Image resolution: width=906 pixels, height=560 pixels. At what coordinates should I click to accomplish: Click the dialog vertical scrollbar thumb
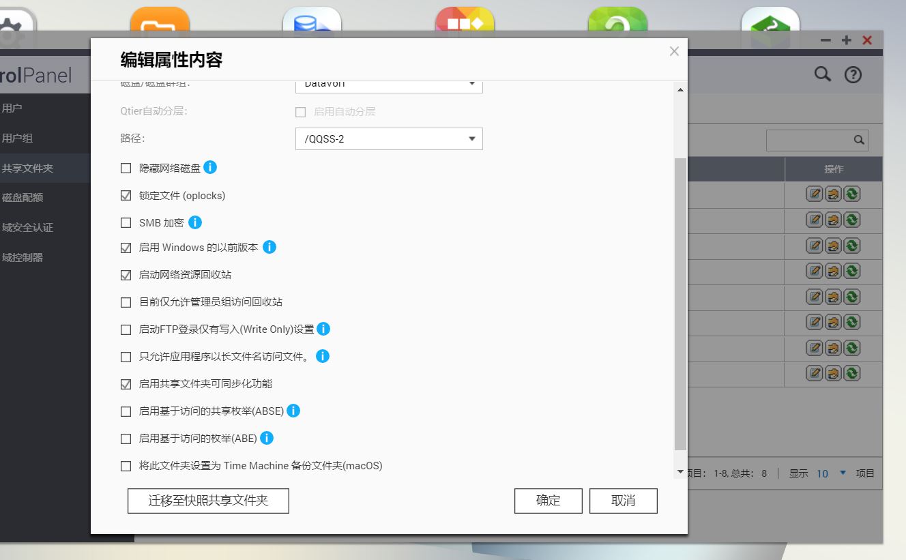(680, 304)
